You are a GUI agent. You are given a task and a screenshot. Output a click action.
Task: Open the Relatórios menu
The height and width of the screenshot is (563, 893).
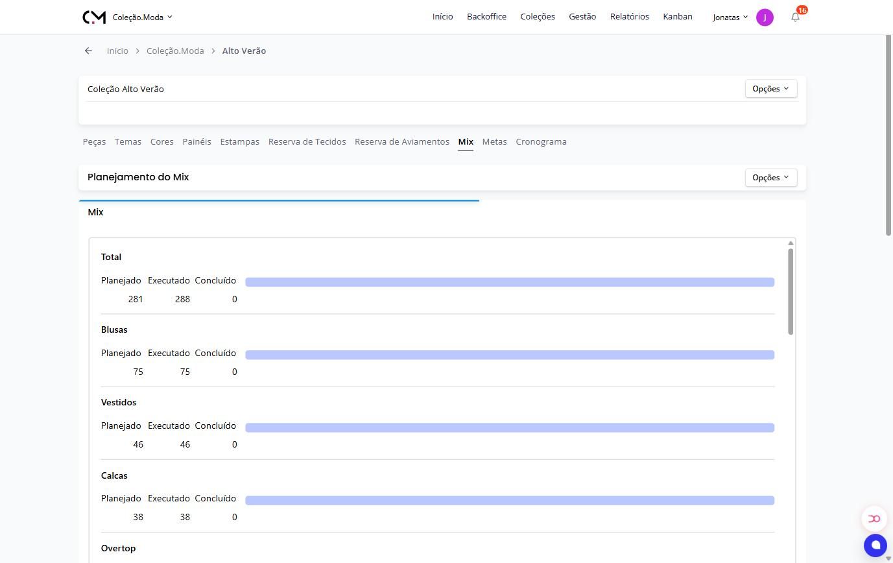629,17
